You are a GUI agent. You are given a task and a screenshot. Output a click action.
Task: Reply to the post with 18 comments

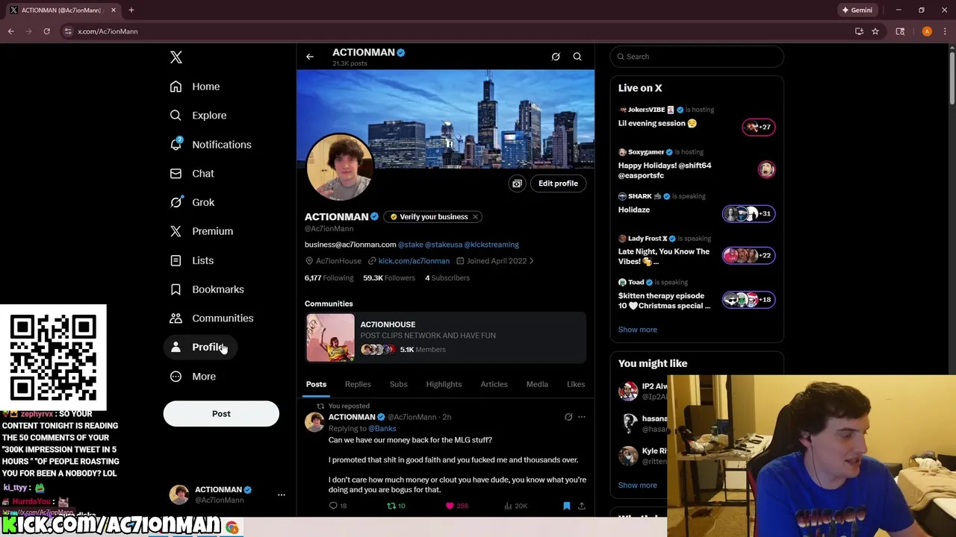338,506
